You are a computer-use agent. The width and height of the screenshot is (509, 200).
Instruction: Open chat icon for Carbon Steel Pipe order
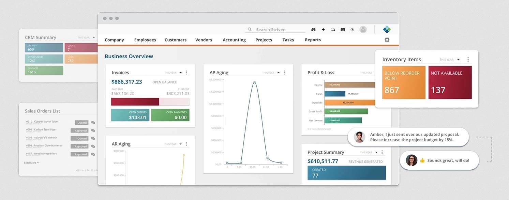[x=93, y=130]
